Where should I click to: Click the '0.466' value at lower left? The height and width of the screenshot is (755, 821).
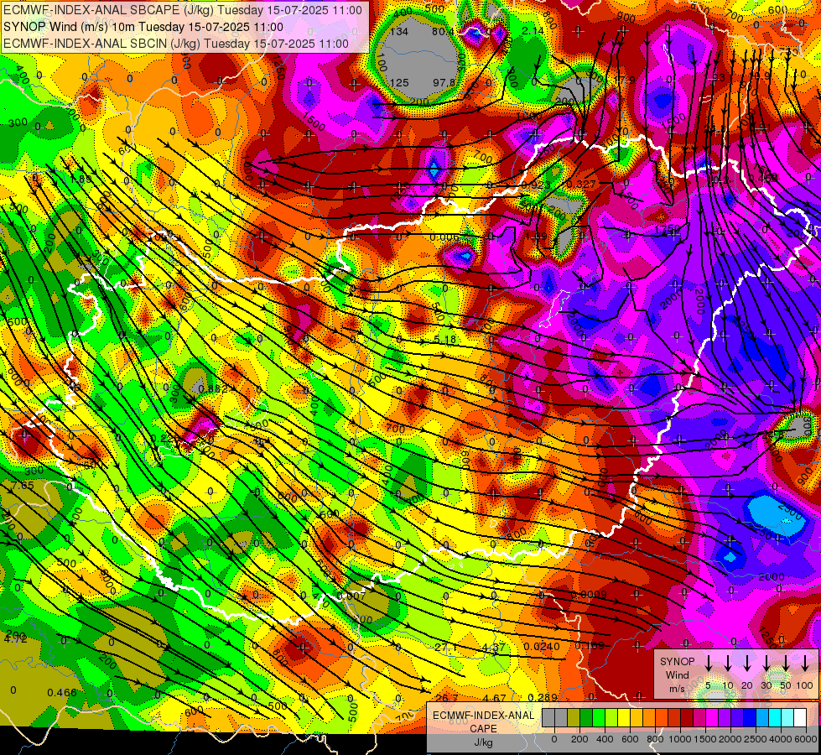coord(62,693)
